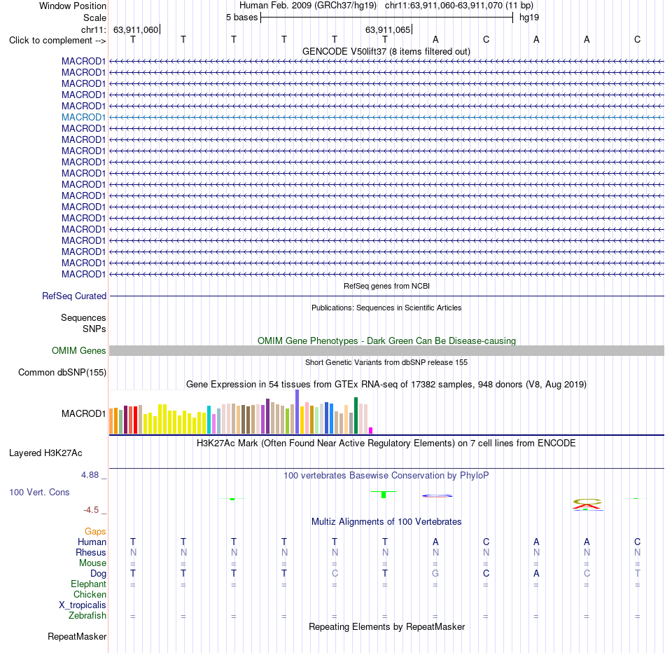Click the dark green GTEx expression bar
The image size is (665, 653).
(x=356, y=415)
